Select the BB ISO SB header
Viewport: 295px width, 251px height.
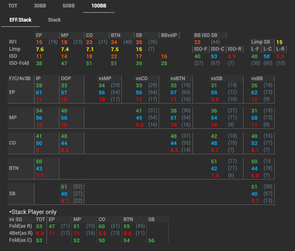point(206,35)
